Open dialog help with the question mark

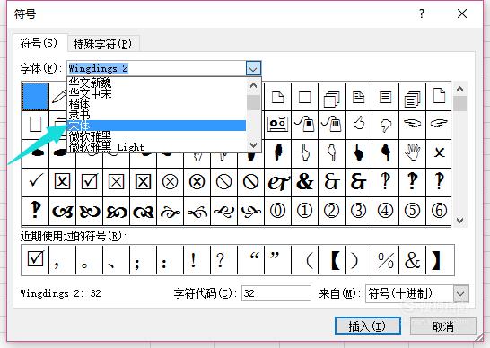coord(422,13)
